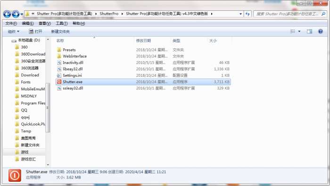The image size is (330, 186).
Task: Toggle the preview pane icon
Action: click(x=309, y=32)
